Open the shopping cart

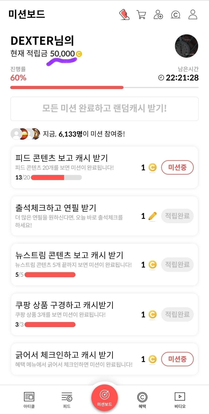click(x=141, y=15)
